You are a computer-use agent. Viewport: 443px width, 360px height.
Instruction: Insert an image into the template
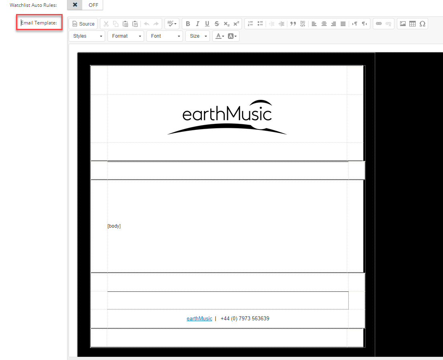403,24
